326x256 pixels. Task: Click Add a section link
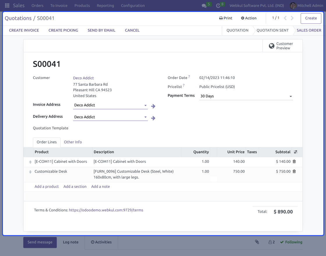[75, 186]
